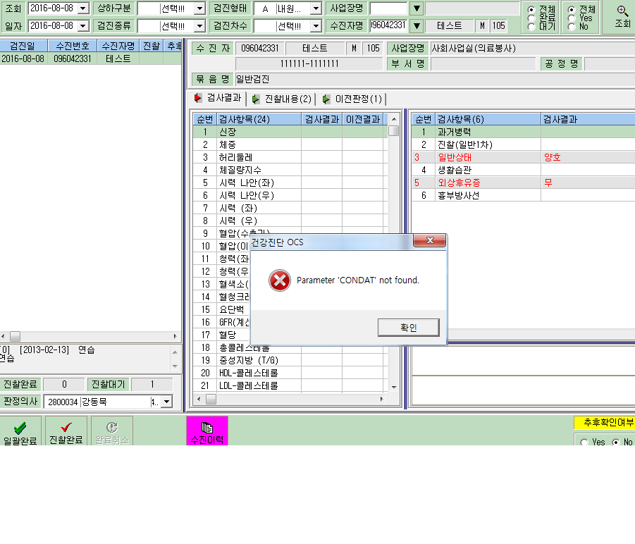Click the 진찰완료 red checkmark icon

click(66, 427)
